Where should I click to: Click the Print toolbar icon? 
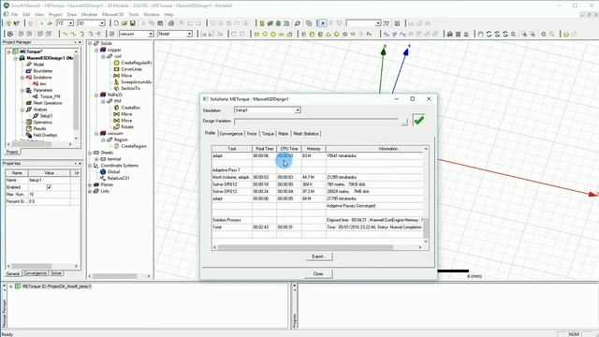(x=171, y=23)
